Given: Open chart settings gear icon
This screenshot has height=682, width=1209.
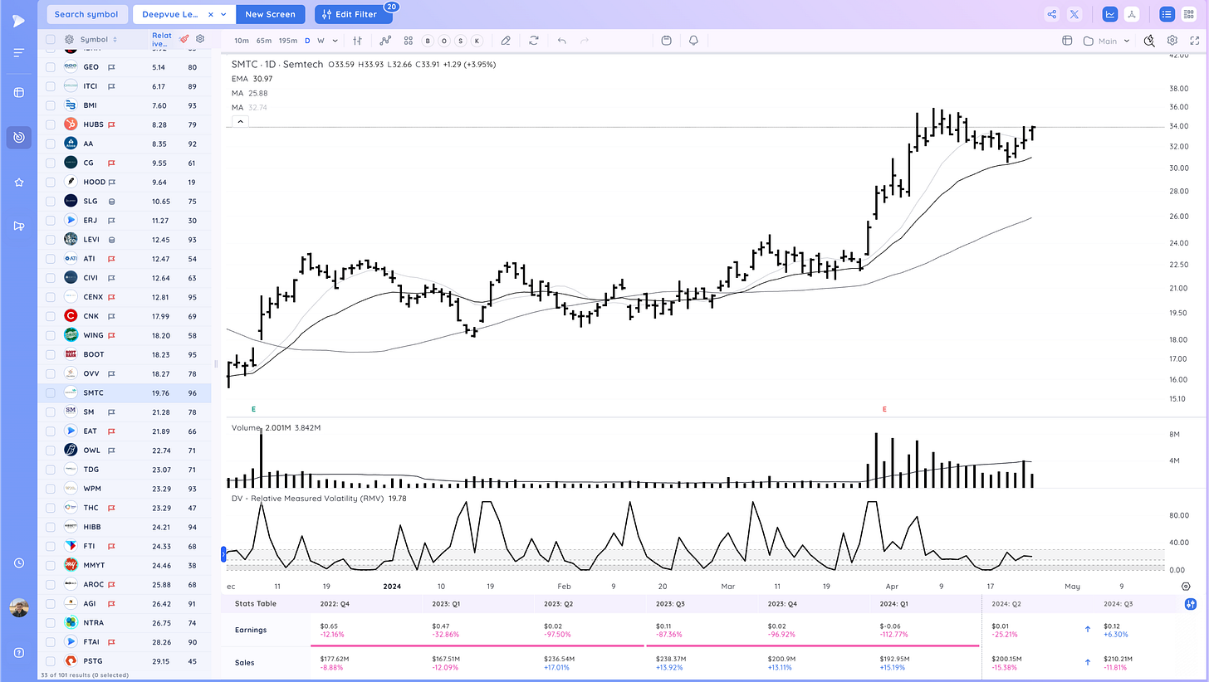Looking at the screenshot, I should [1172, 40].
